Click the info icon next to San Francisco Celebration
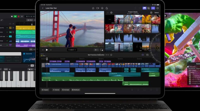200x111 pixels. point(111,55)
